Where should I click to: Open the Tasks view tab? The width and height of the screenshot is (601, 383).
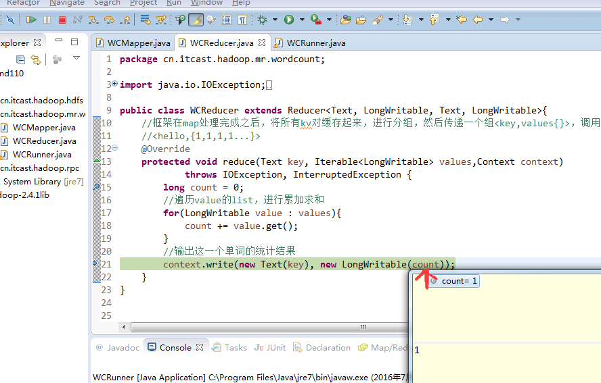(x=229, y=347)
